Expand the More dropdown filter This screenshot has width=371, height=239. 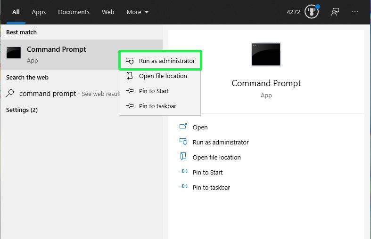[x=138, y=12]
